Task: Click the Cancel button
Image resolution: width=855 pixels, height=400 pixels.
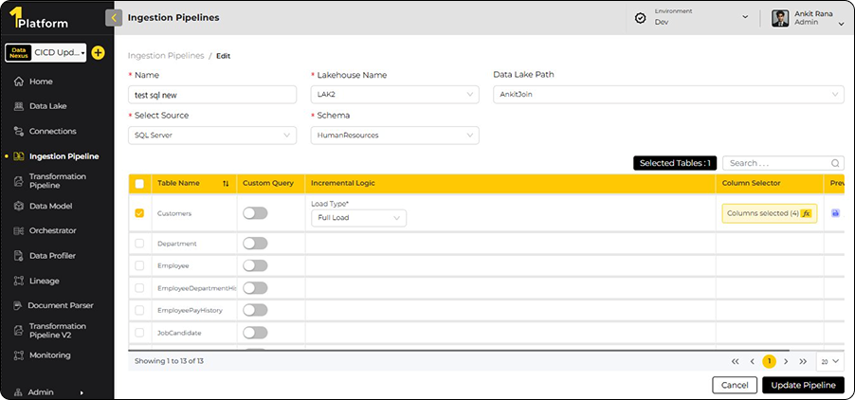Action: coord(734,385)
